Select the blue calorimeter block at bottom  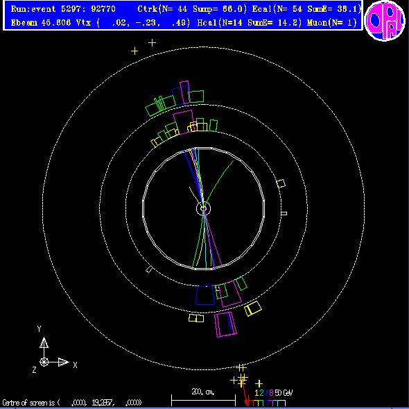point(205,295)
